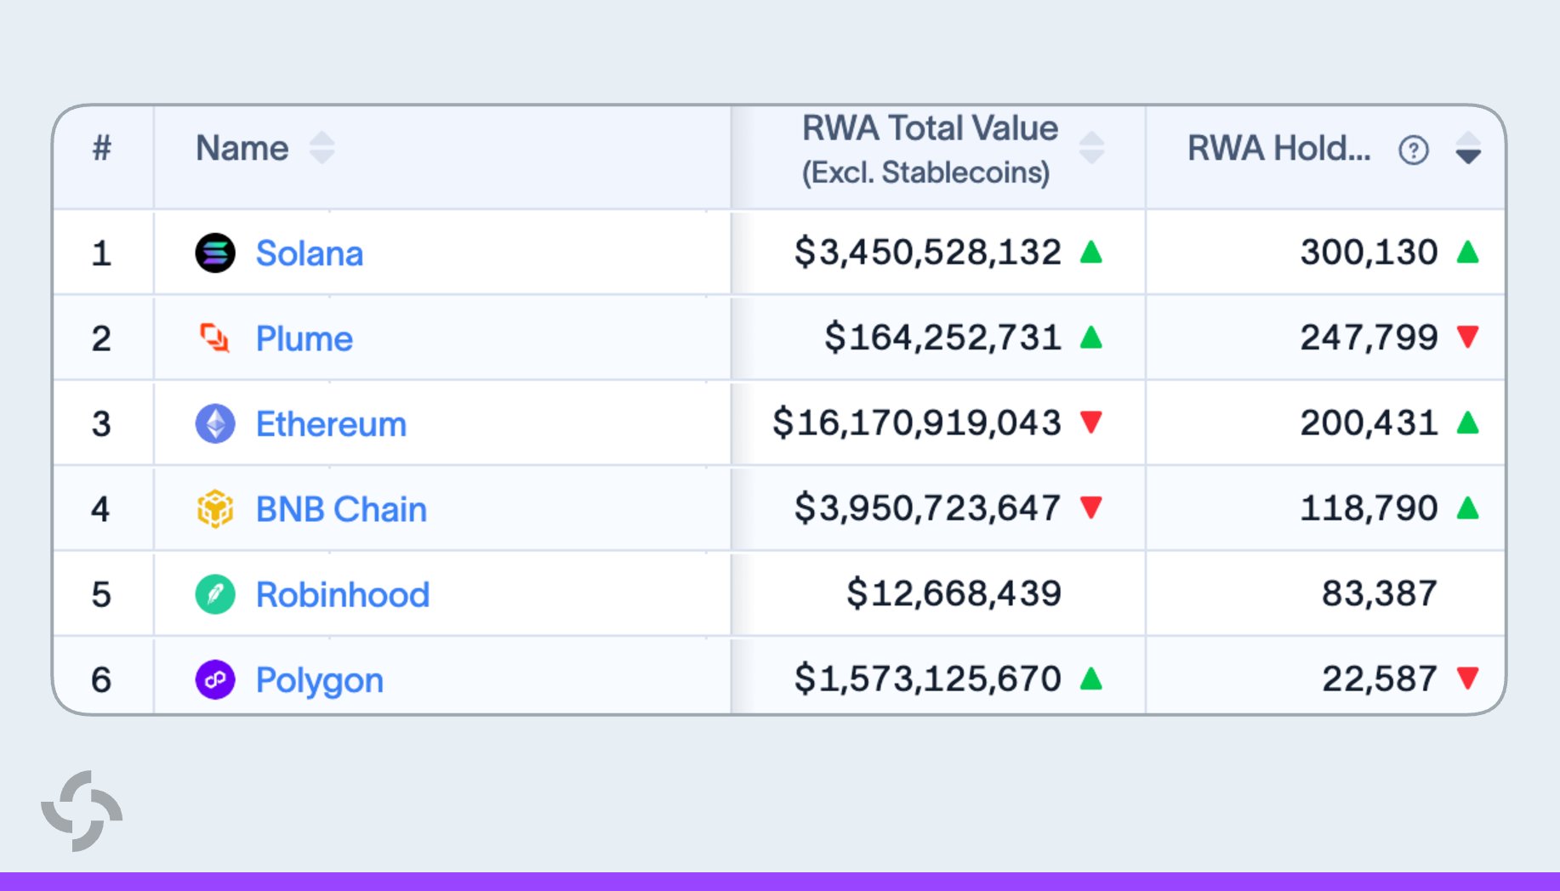Open the Plume network link
This screenshot has height=891, width=1560.
(305, 338)
